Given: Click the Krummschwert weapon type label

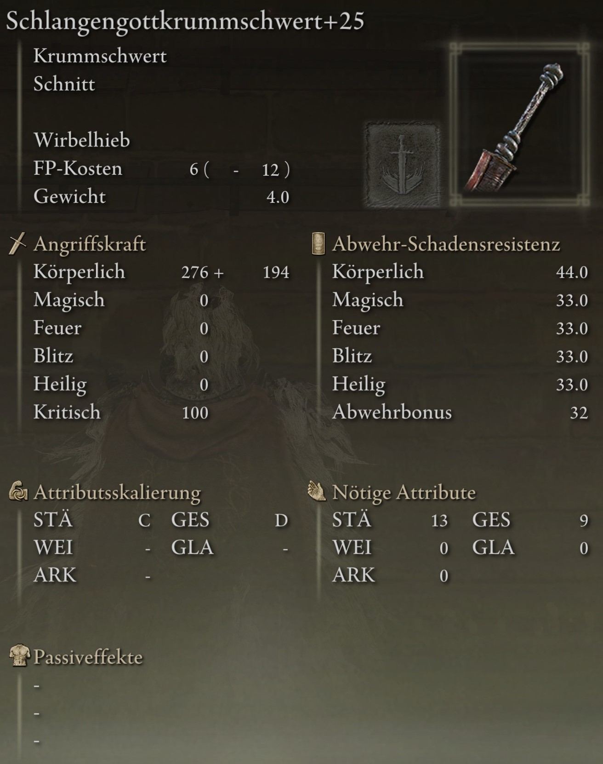Looking at the screenshot, I should click(100, 56).
